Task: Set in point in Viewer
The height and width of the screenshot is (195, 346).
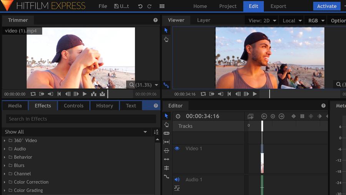Action: coord(212,94)
